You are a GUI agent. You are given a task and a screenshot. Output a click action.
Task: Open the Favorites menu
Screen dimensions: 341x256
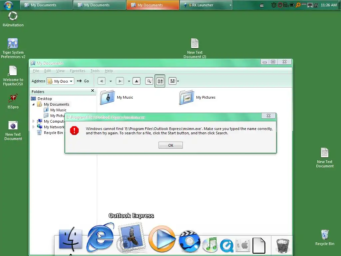[77, 71]
